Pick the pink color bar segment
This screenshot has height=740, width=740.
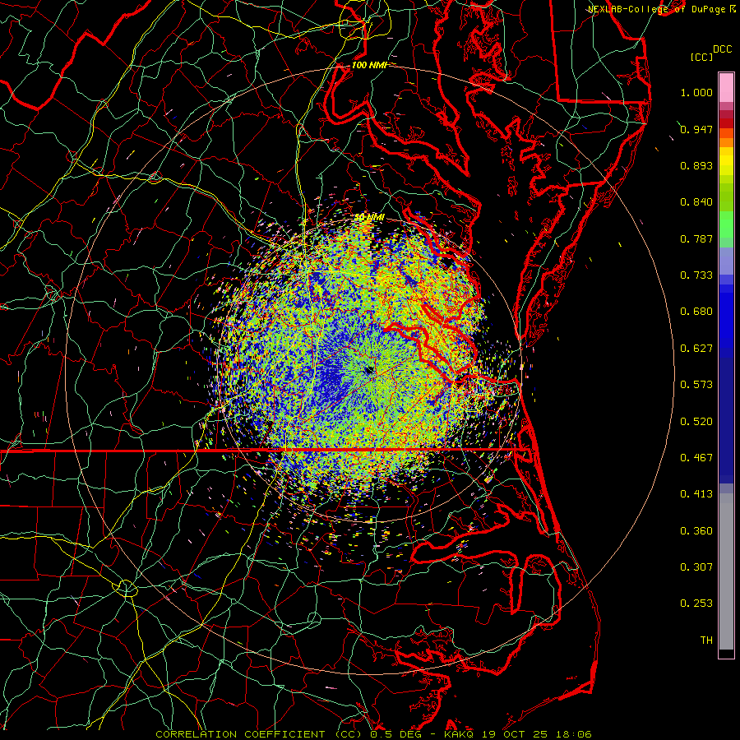(x=726, y=88)
